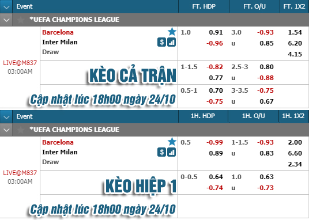309x220 pixels.
Task: Open the Inter Milan team name in full-time section
Action: pyautogui.click(x=60, y=42)
